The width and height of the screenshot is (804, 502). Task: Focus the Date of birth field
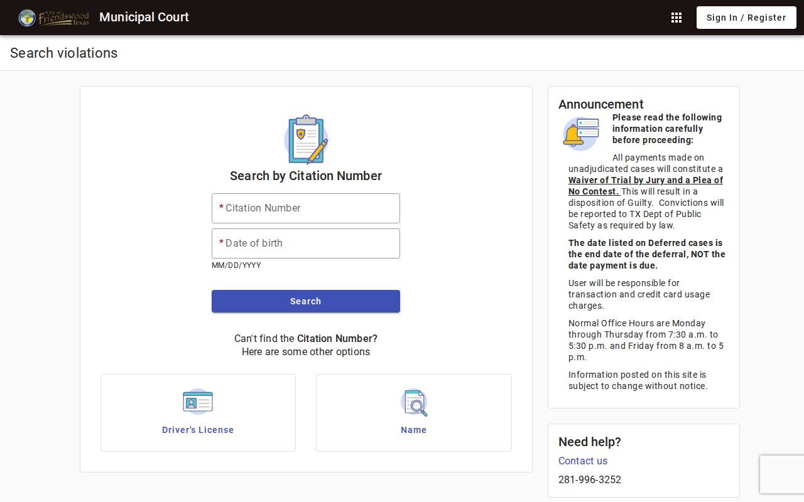coord(306,243)
